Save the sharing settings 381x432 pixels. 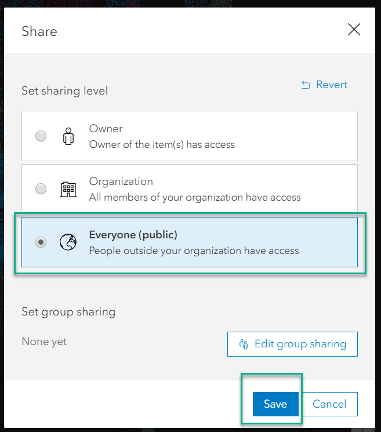pyautogui.click(x=275, y=404)
